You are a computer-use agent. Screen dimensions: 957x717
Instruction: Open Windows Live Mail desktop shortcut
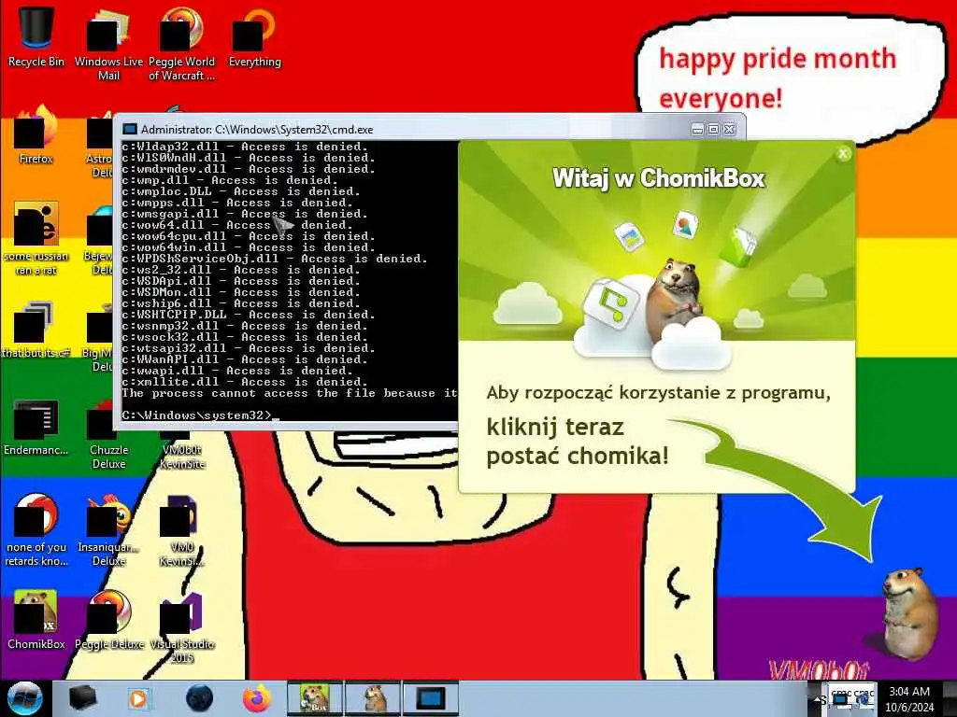pos(108,43)
